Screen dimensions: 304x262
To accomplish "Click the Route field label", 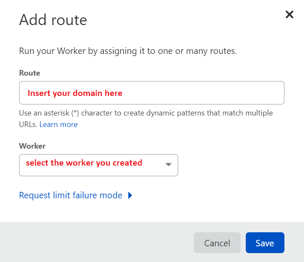I will click(30, 73).
